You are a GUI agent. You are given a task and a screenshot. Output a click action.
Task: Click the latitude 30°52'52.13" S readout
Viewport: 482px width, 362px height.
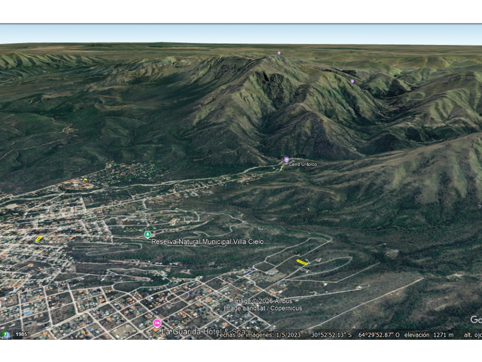331,335
